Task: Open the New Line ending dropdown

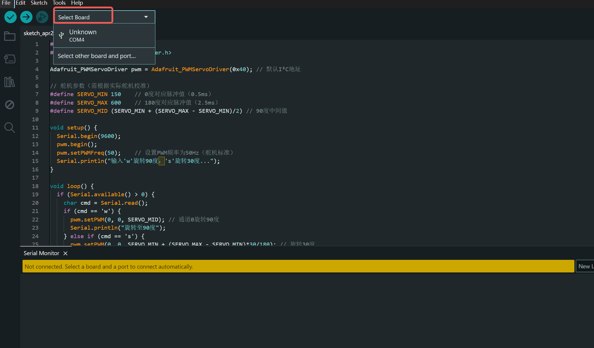Action: pos(585,266)
